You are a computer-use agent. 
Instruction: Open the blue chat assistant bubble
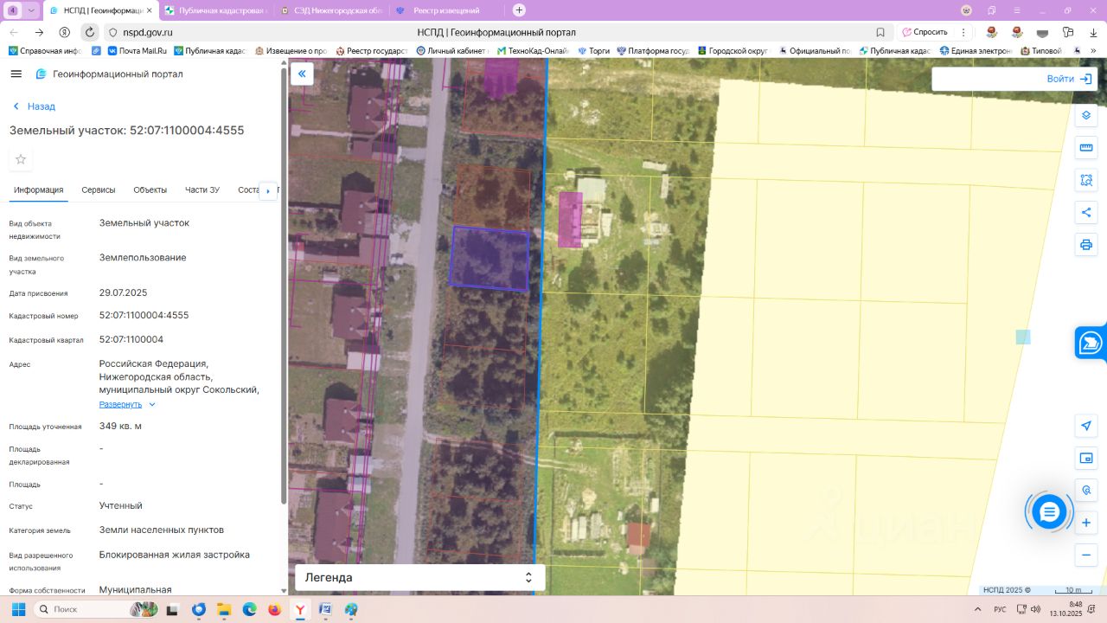(x=1049, y=512)
